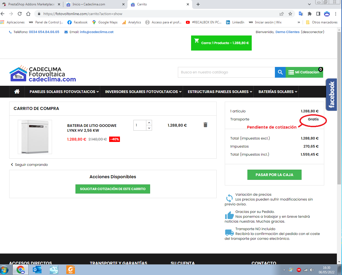Click Pasar por la caja button
Image resolution: width=342 pixels, height=275 pixels.
coord(274,175)
